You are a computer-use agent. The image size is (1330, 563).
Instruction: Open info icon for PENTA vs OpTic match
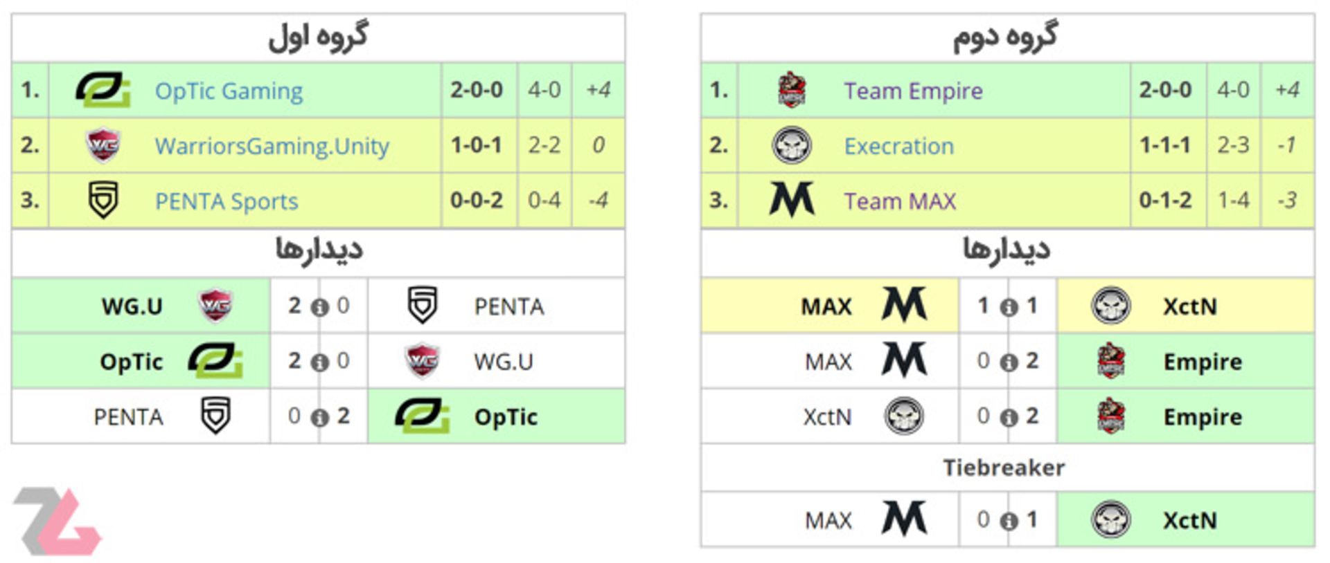pyautogui.click(x=319, y=418)
